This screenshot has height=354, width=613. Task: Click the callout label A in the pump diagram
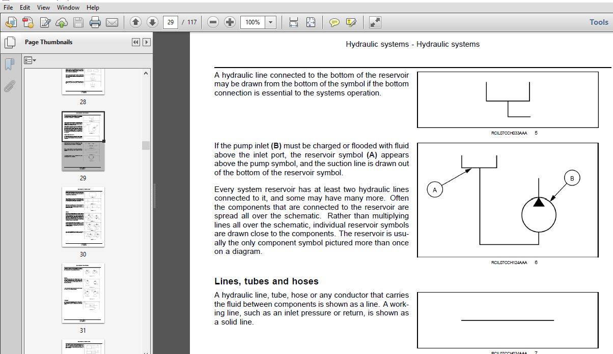coord(434,190)
